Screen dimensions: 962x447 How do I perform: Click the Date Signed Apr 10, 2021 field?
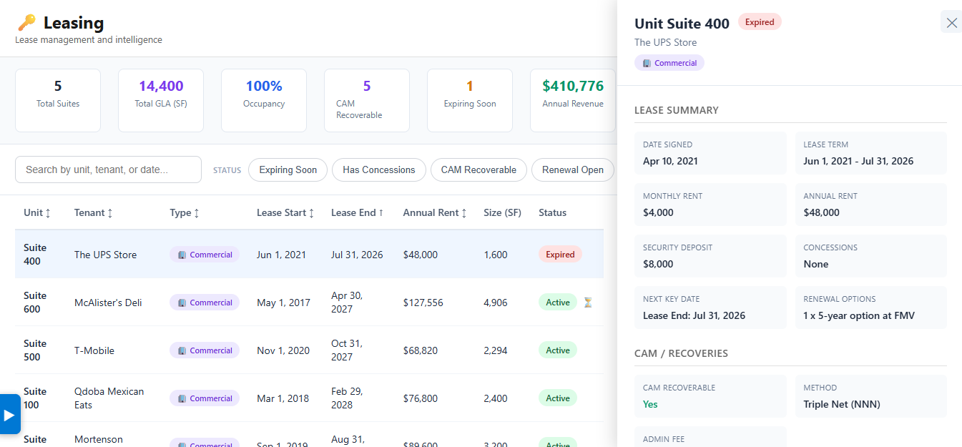point(710,153)
